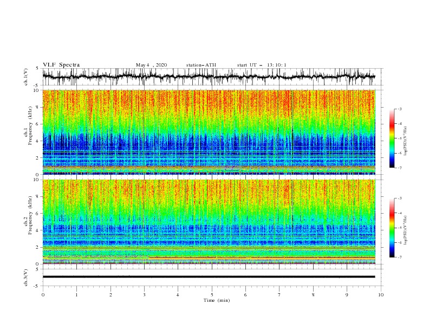Click the flat black ch.3 signal trace
This screenshot has width=429, height=331.
[209, 277]
